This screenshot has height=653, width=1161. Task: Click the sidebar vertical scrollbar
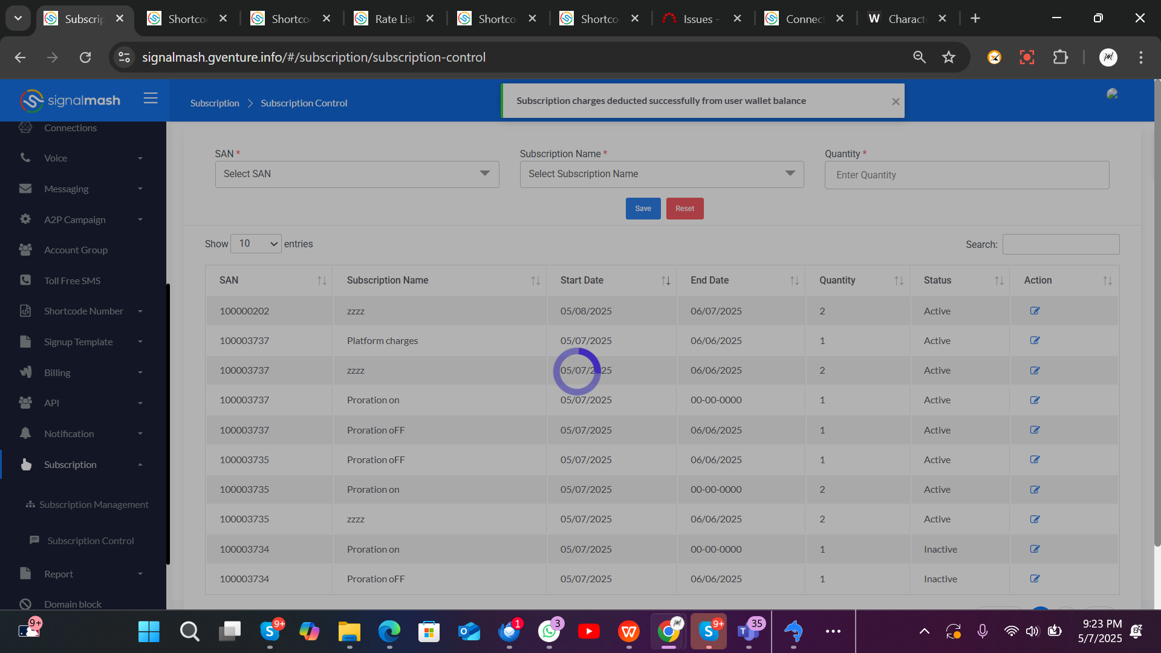168,423
